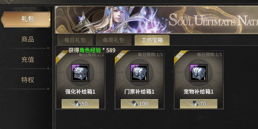
Task: Click the 限购 ribbon on 门票补给箱1
Action: click(121, 57)
